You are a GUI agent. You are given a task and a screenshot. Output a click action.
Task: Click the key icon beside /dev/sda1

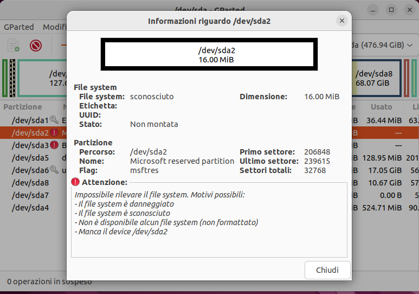(54, 119)
